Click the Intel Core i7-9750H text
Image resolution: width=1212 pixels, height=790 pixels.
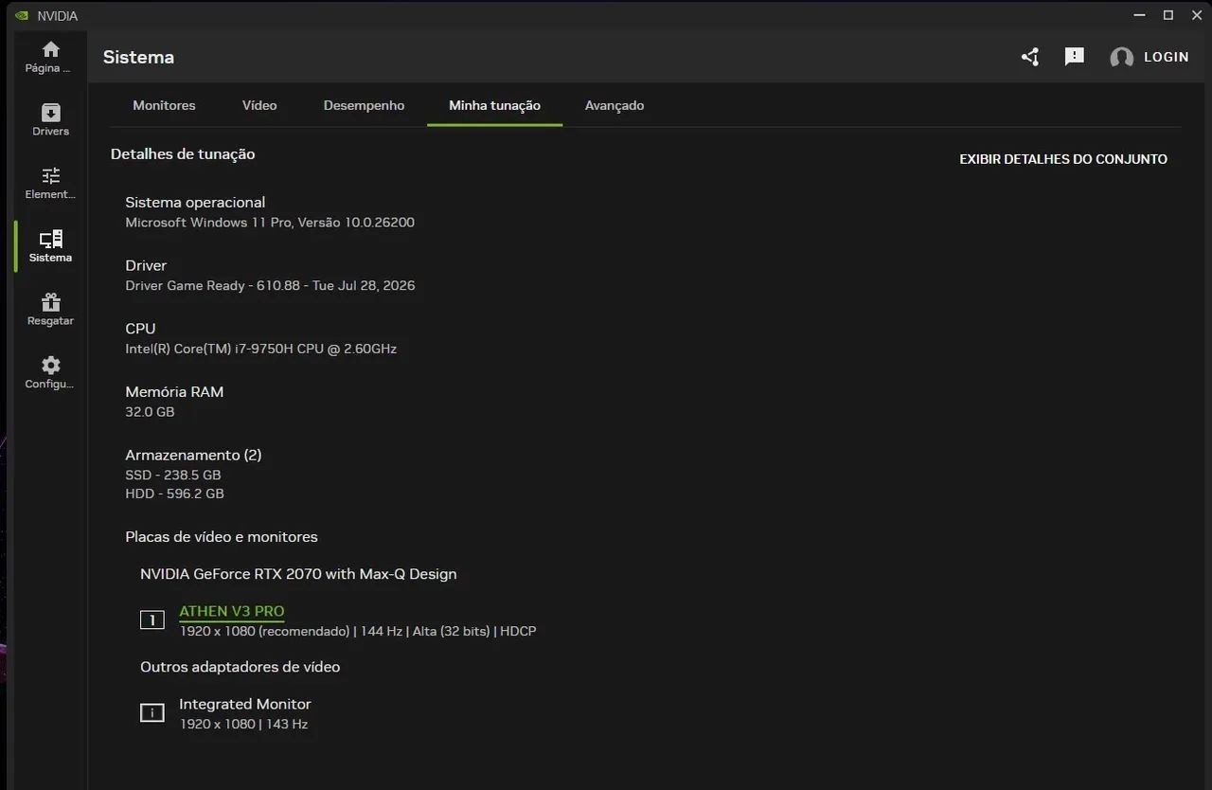[x=260, y=349]
